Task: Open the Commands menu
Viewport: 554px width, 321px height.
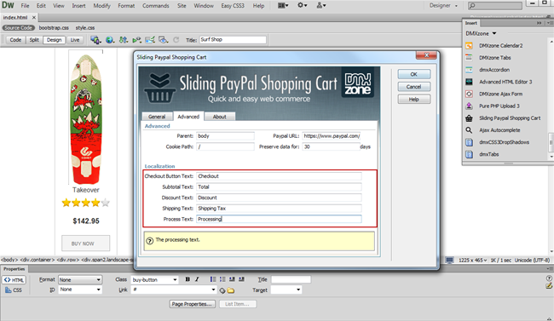Action: 155,6
